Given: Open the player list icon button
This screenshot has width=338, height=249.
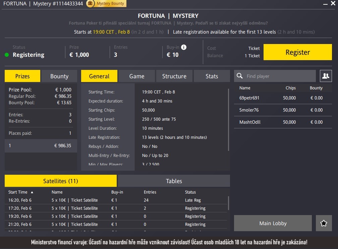Looking at the screenshot, I should (326, 76).
